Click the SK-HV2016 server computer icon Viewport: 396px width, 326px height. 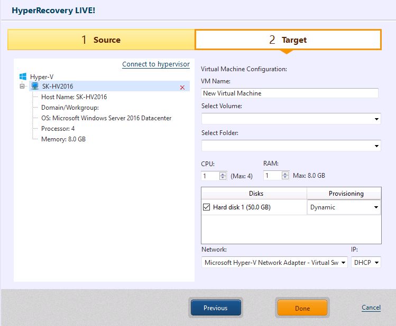pos(35,86)
